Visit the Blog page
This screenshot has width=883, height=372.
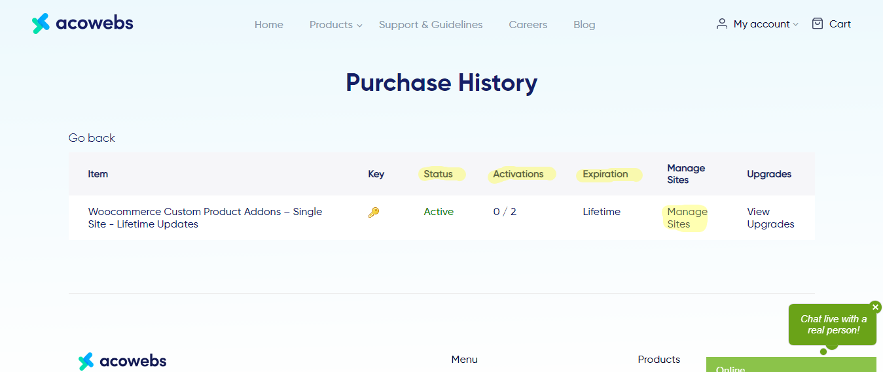(x=585, y=25)
